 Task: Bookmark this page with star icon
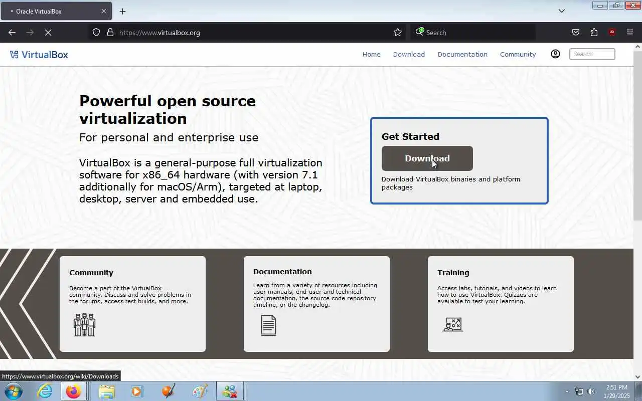point(398,33)
